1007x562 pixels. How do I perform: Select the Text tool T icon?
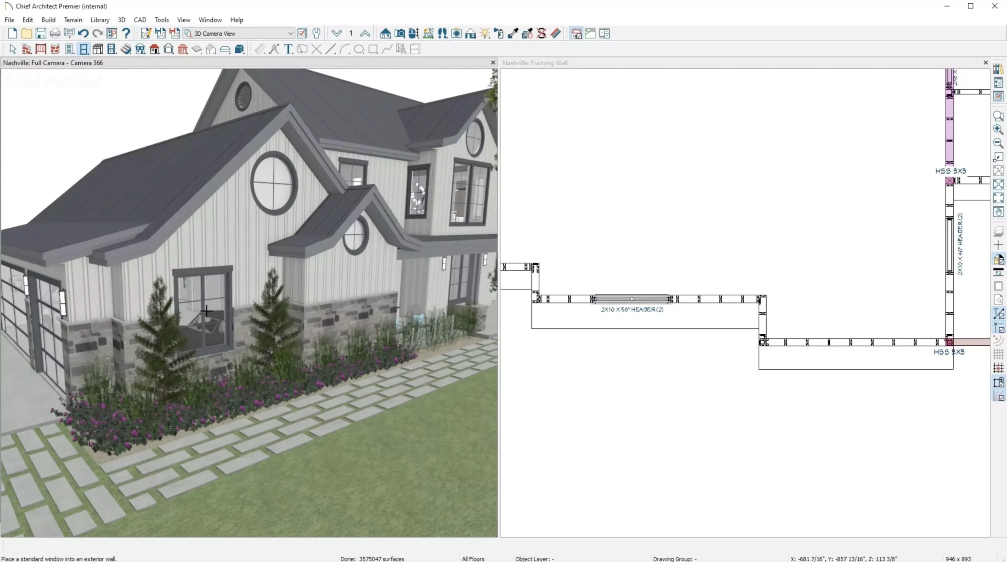288,49
